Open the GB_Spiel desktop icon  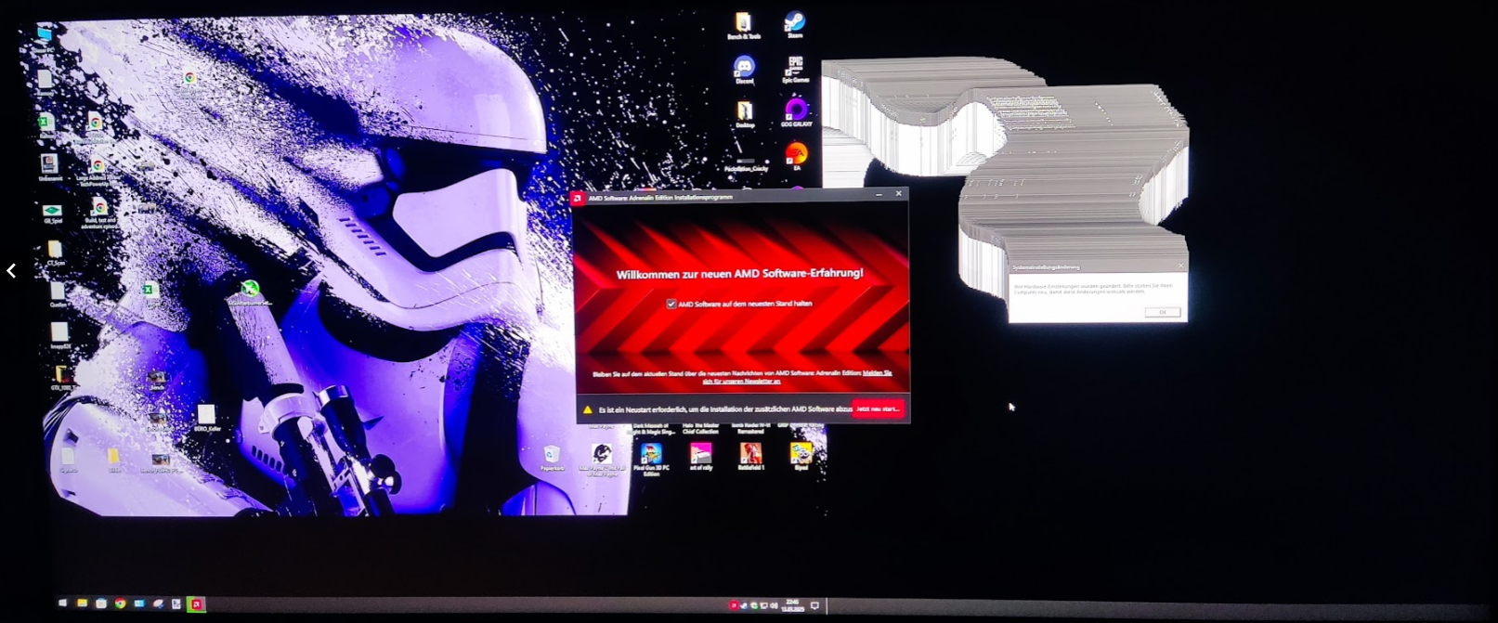[x=52, y=214]
